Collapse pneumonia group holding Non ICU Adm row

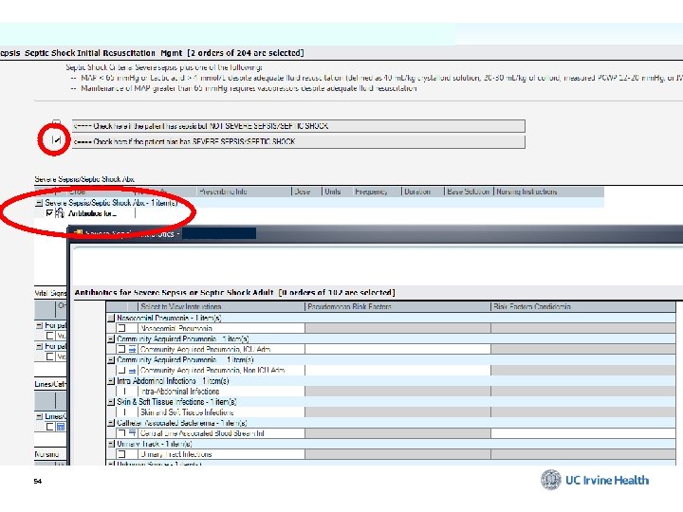point(111,360)
